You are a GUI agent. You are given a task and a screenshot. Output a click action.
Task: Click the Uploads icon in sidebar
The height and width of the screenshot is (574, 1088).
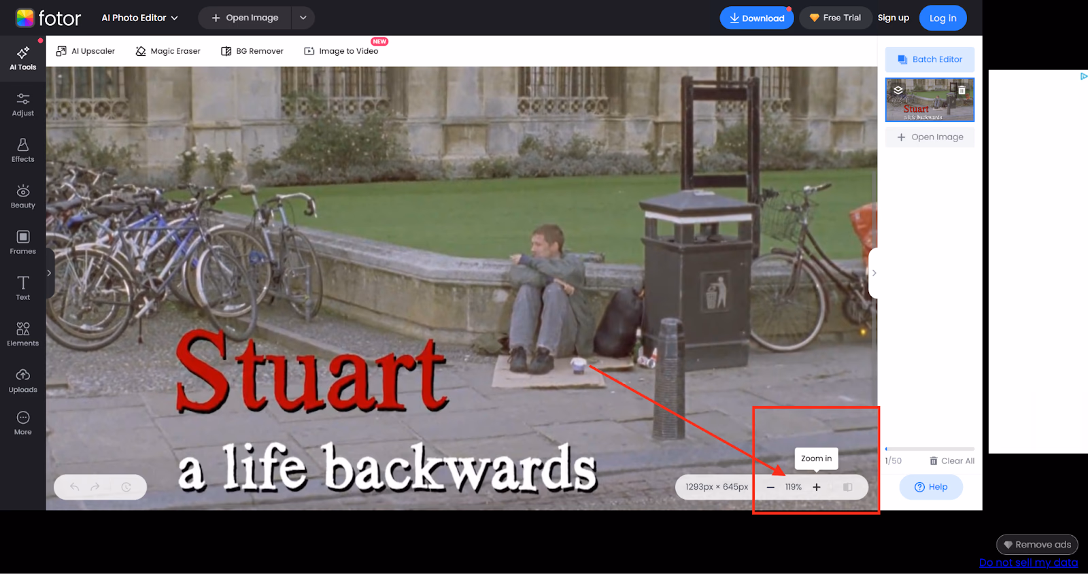pyautogui.click(x=22, y=381)
